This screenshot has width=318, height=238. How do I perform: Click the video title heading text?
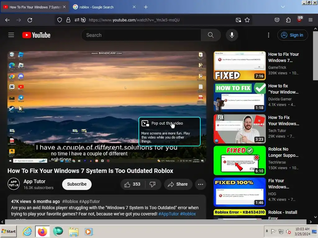90,171
